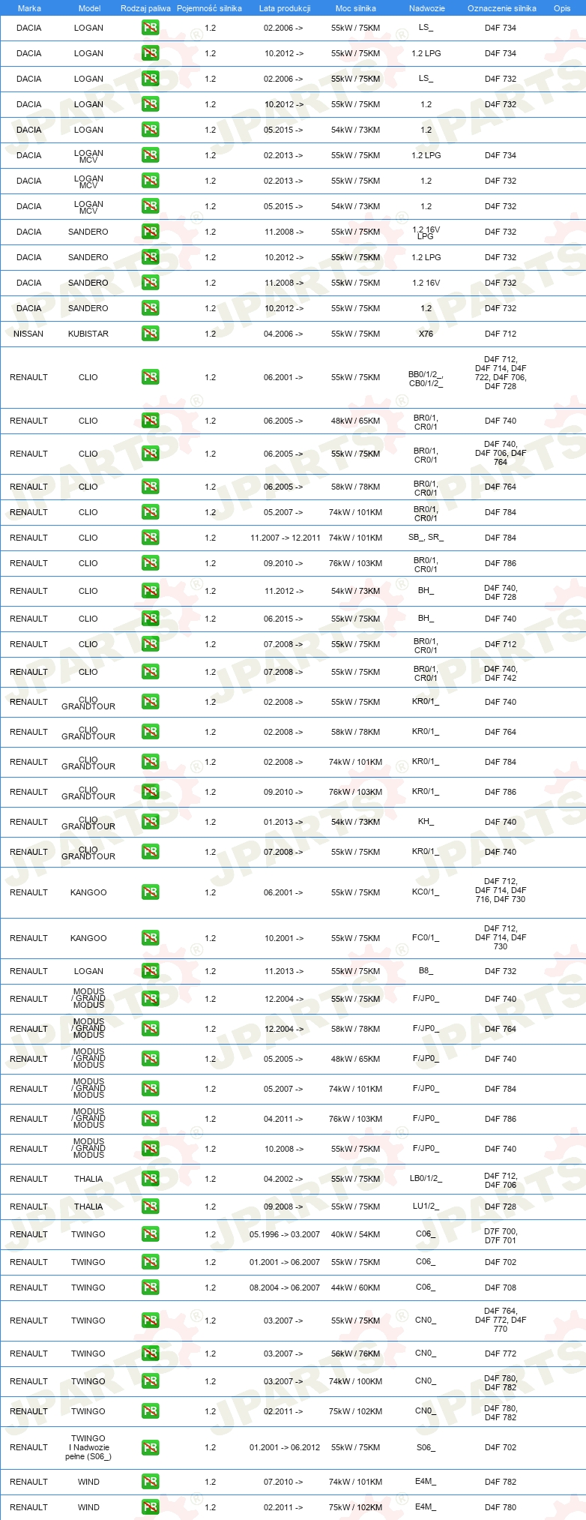Click the Marka column header
The width and height of the screenshot is (586, 1520).
click(29, 8)
